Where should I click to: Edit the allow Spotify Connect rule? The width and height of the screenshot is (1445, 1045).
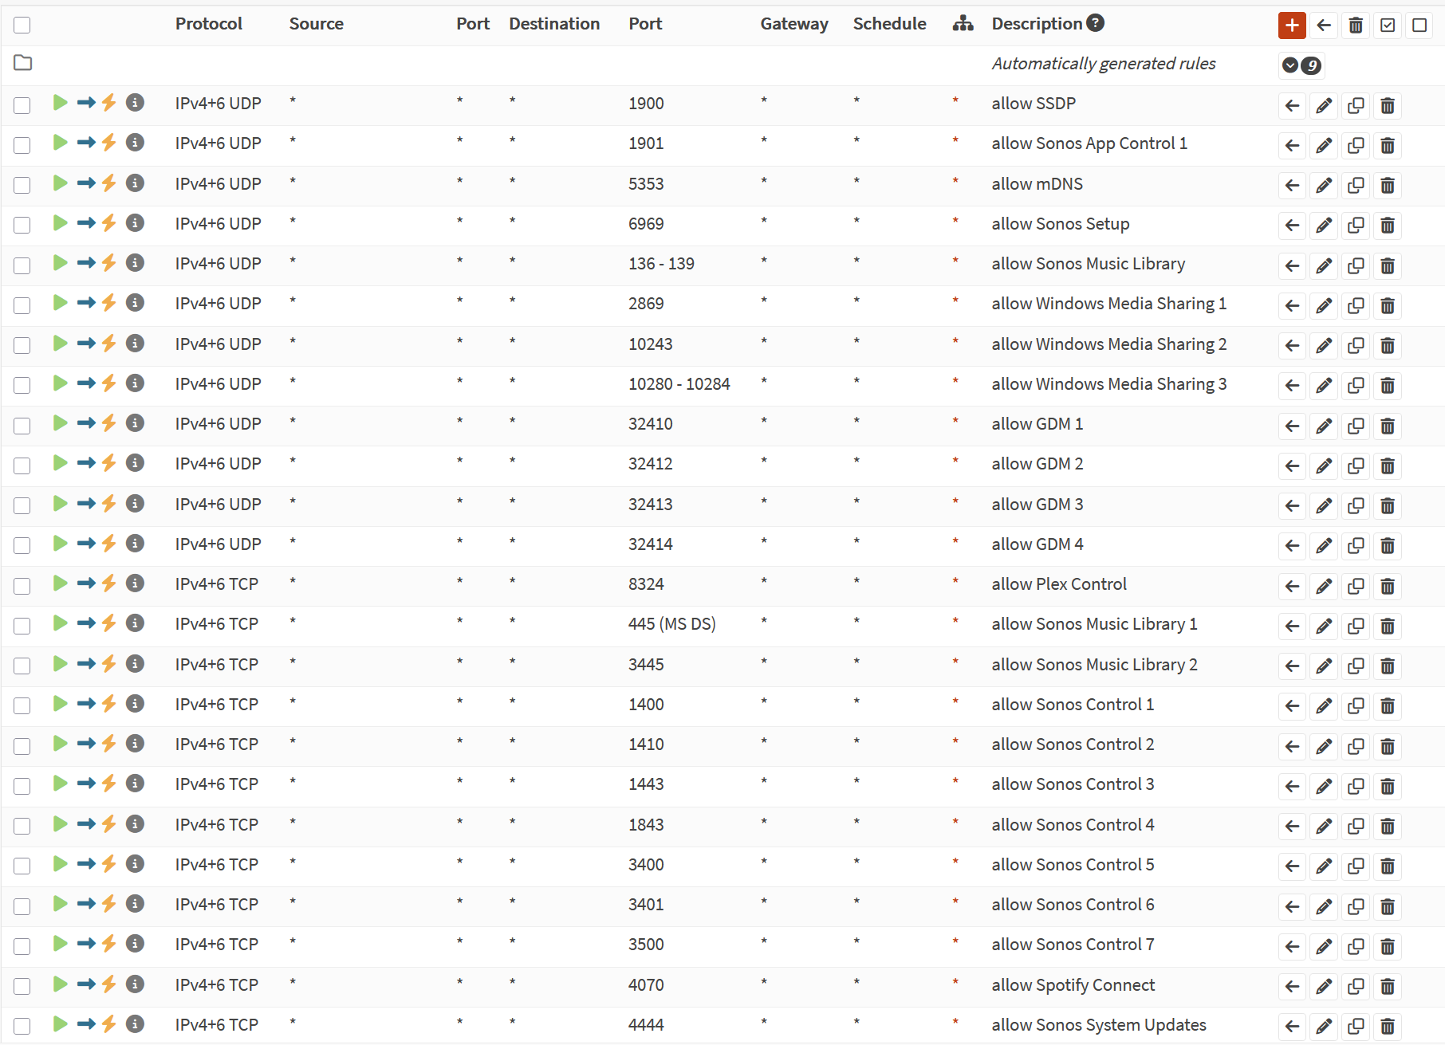[x=1324, y=986]
